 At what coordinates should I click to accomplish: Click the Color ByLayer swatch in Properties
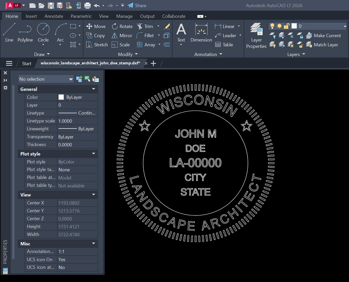tap(61, 97)
